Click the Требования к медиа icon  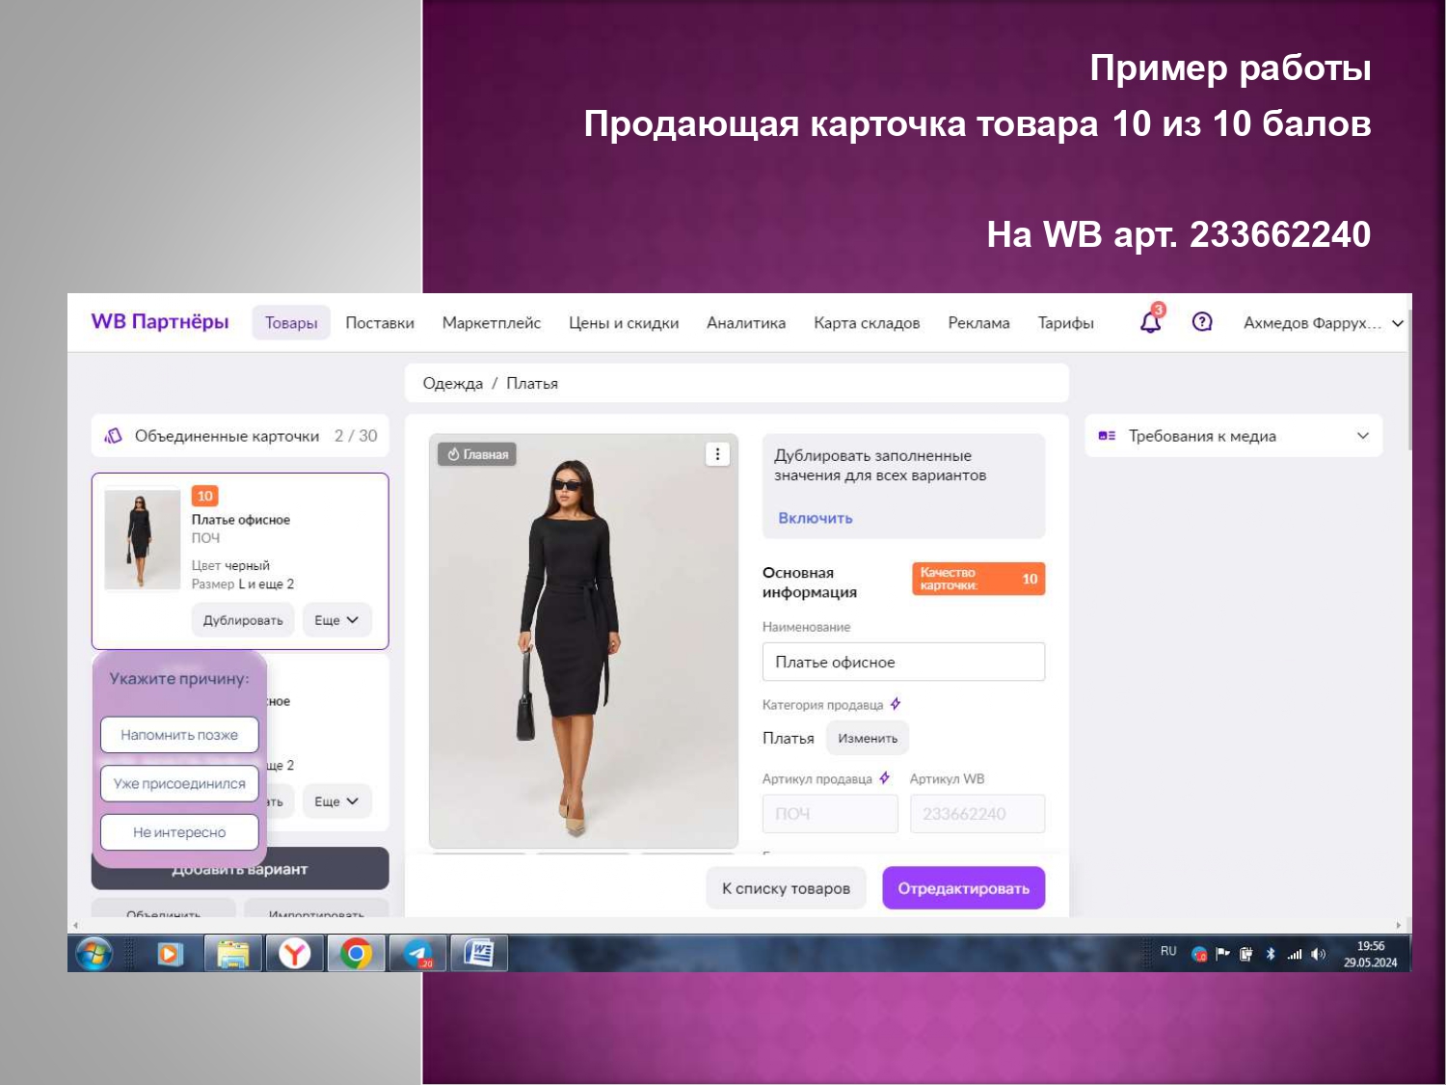pyautogui.click(x=1107, y=436)
